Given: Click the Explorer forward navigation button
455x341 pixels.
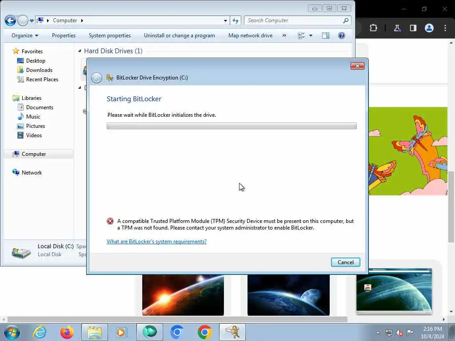Looking at the screenshot, I should (x=23, y=20).
